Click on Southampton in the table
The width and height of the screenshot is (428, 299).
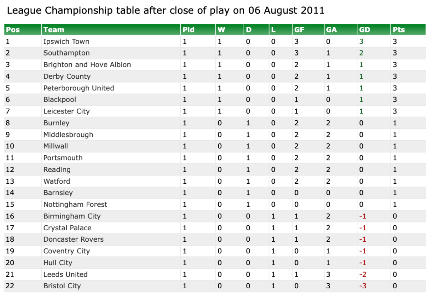pyautogui.click(x=66, y=53)
